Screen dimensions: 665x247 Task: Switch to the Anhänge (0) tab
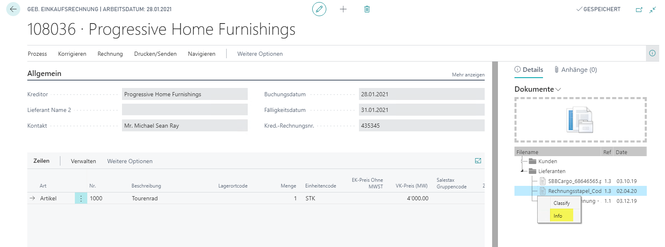[576, 70]
